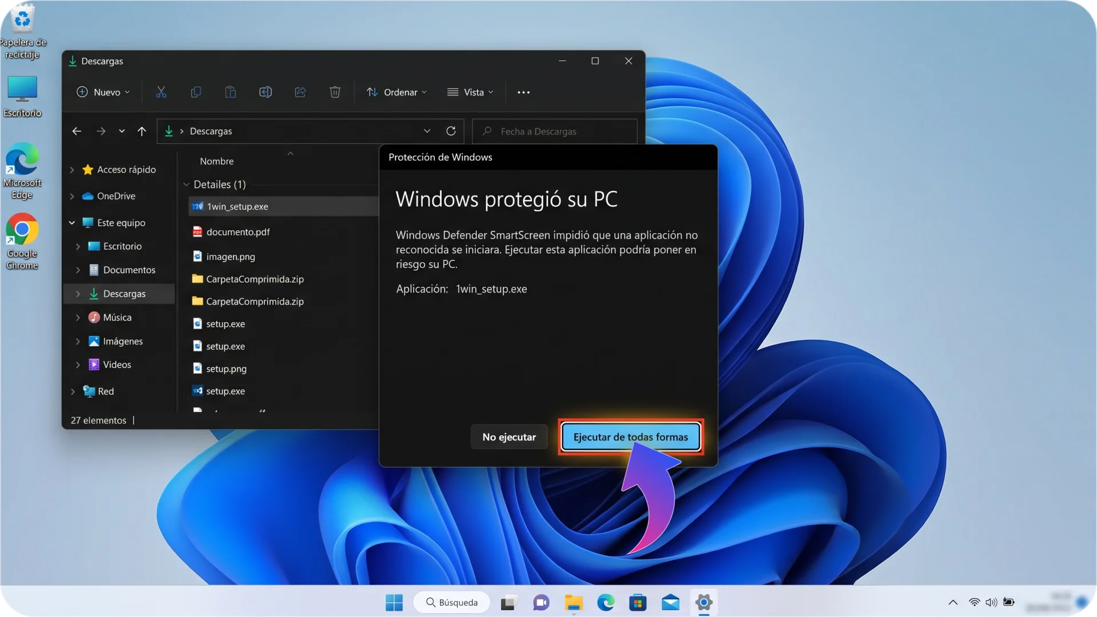Open recent locations chevron near navigation arrows
Image resolution: width=1097 pixels, height=617 pixels.
tap(122, 131)
